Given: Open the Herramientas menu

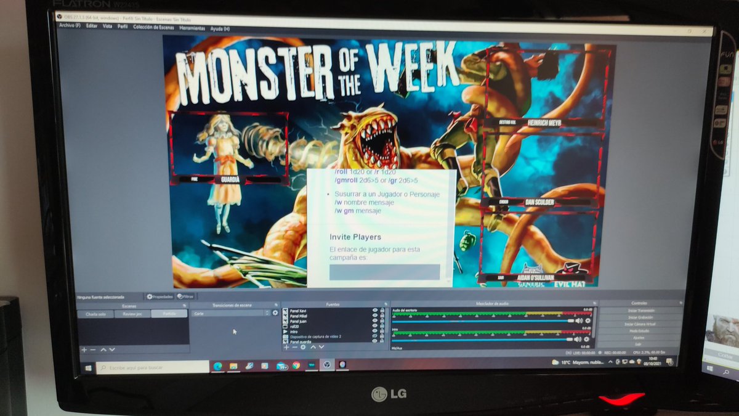Looking at the screenshot, I should (192, 28).
